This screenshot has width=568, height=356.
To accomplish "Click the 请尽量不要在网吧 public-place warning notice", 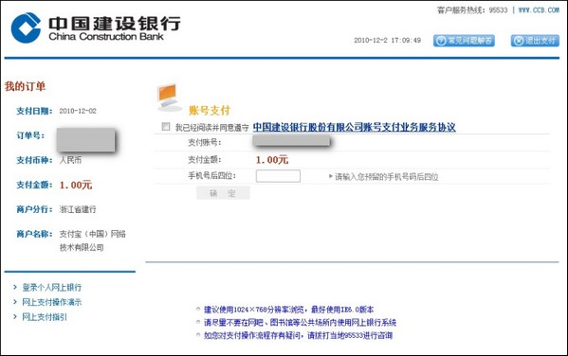I will [300, 322].
